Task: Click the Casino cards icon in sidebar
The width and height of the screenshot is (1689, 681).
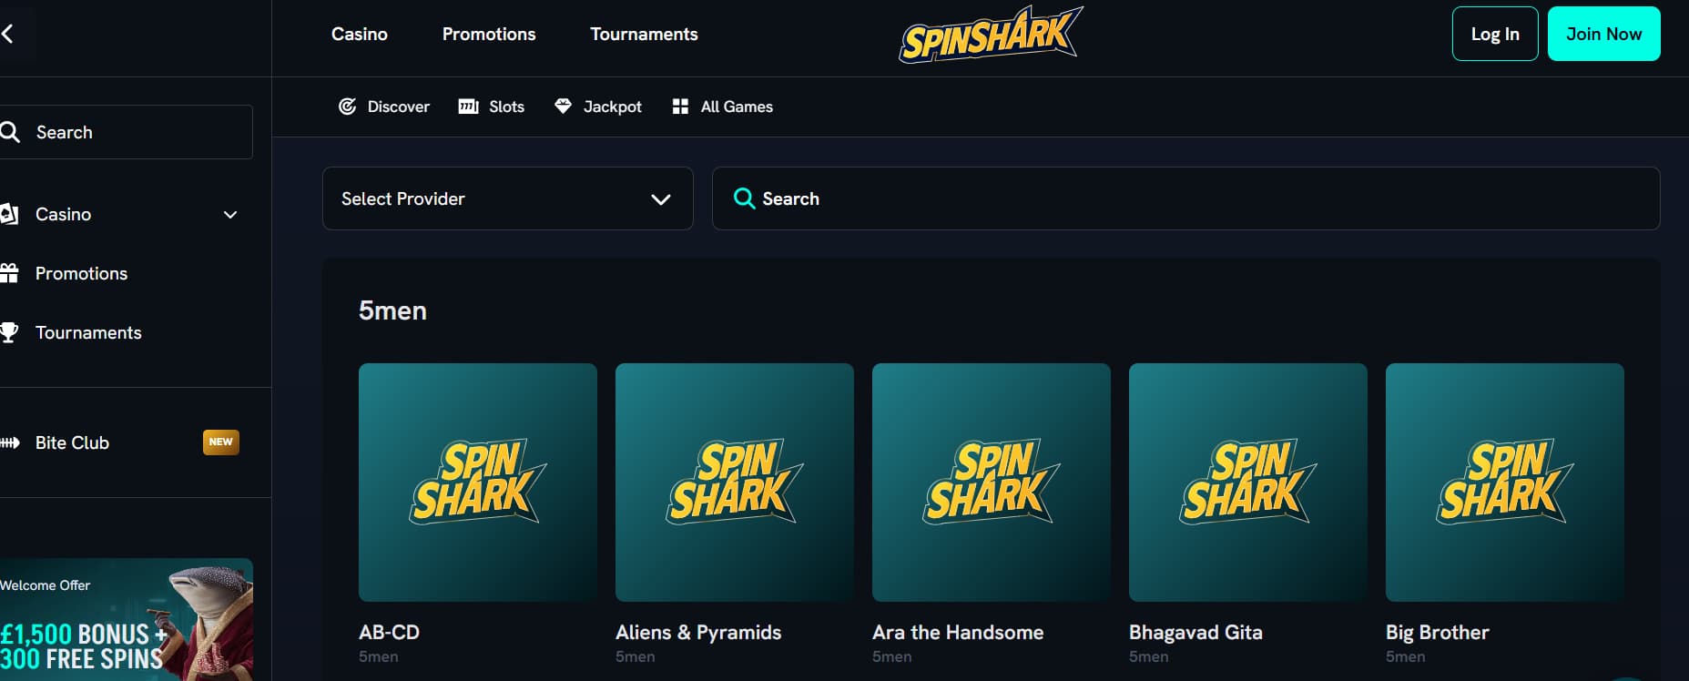Action: point(9,214)
